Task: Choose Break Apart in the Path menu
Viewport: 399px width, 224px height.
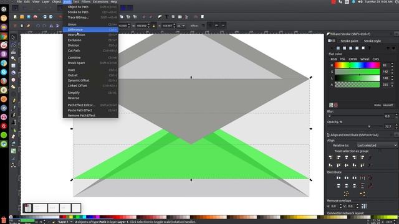Action: click(90, 63)
